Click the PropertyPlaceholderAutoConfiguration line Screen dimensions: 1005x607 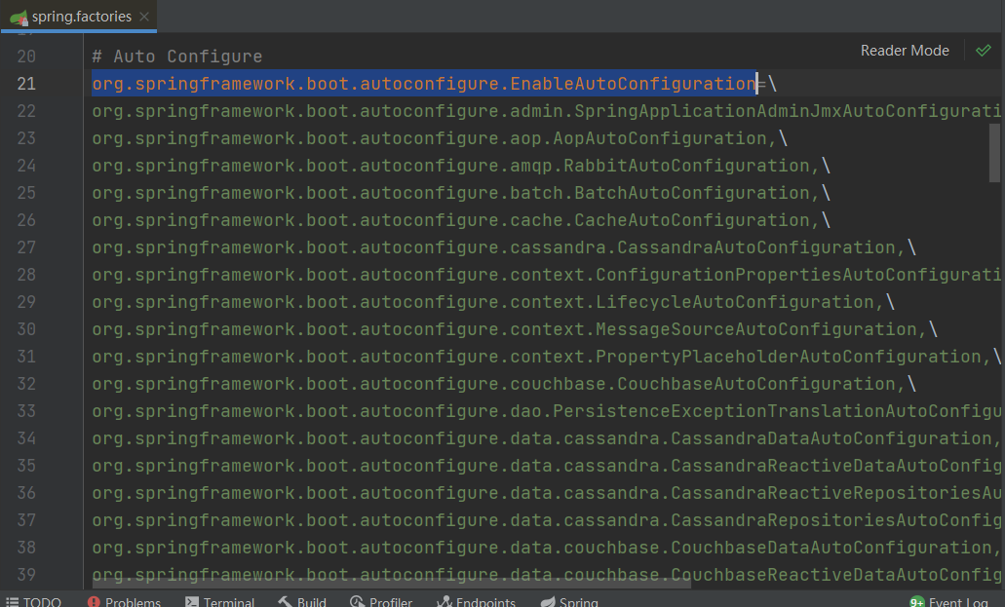[546, 357]
